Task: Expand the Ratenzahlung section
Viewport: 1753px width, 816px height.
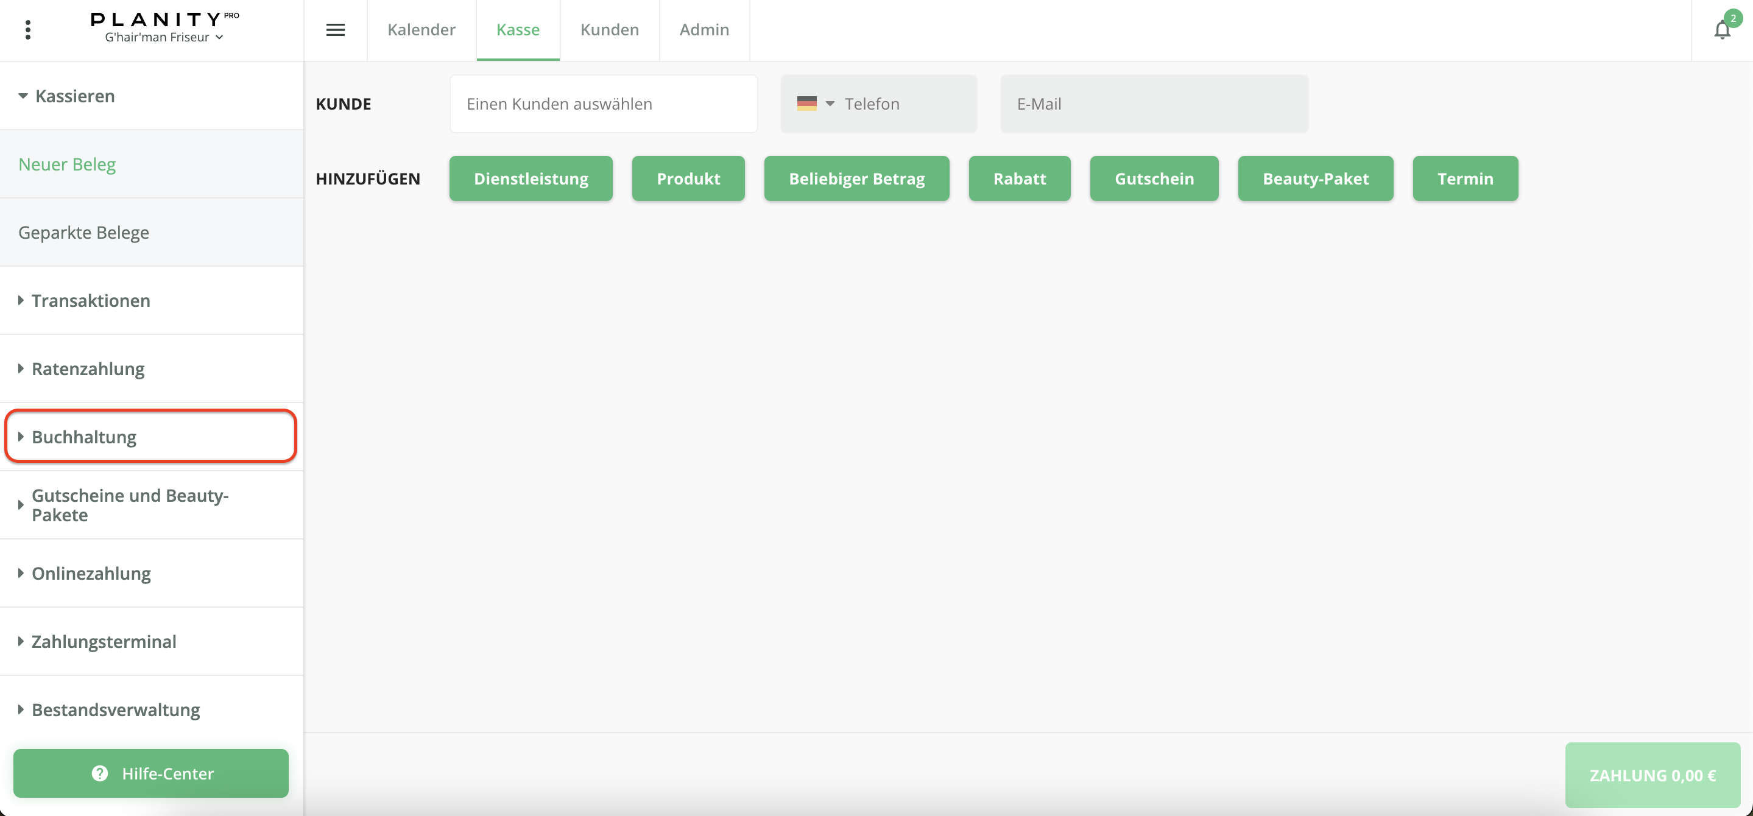Action: point(88,368)
